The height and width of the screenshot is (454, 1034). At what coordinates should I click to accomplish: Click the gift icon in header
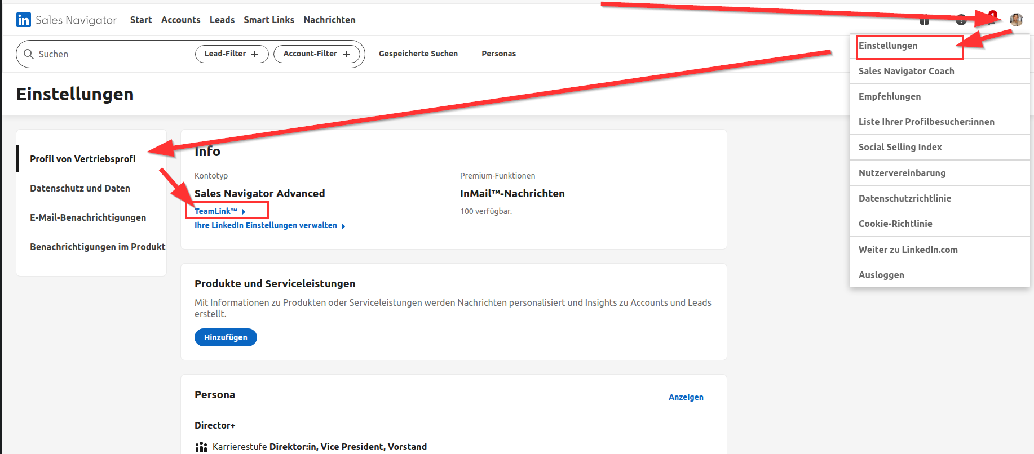pyautogui.click(x=925, y=21)
